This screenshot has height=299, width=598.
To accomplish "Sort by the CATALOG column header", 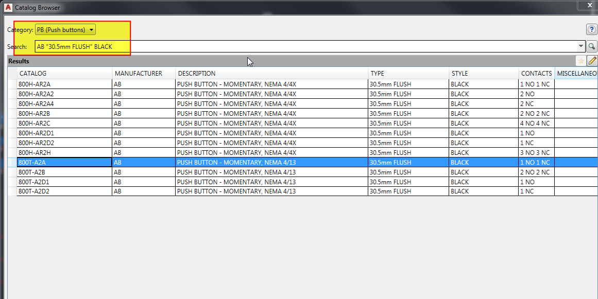I will click(x=65, y=74).
